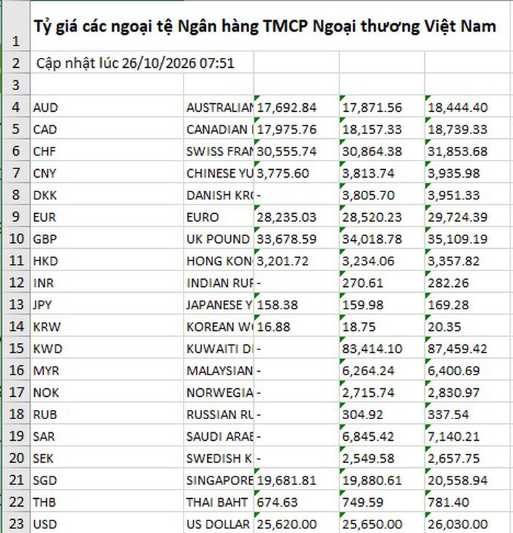Click the EUR currency code cell
The width and height of the screenshot is (513, 533).
pyautogui.click(x=107, y=216)
